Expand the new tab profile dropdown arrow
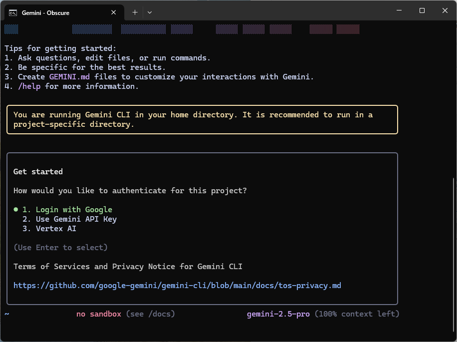The image size is (457, 342). pos(150,12)
